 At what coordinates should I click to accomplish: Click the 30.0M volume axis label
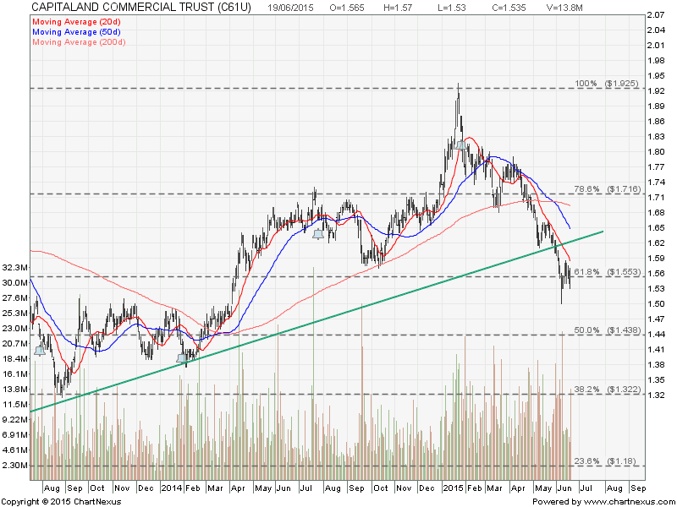(15, 283)
